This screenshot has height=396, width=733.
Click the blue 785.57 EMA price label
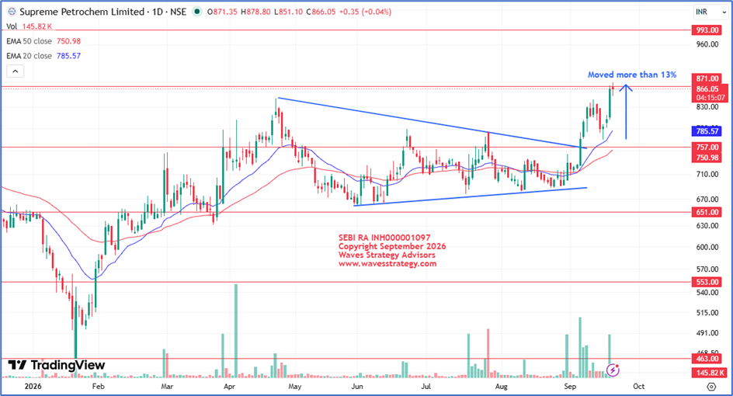pyautogui.click(x=707, y=131)
